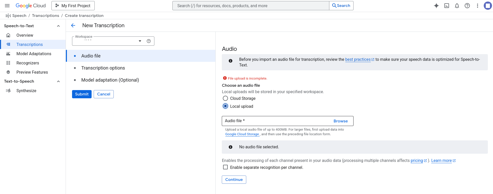493x194 pixels.
Task: Activate Cloud Shell terminal icon
Action: pos(447,6)
